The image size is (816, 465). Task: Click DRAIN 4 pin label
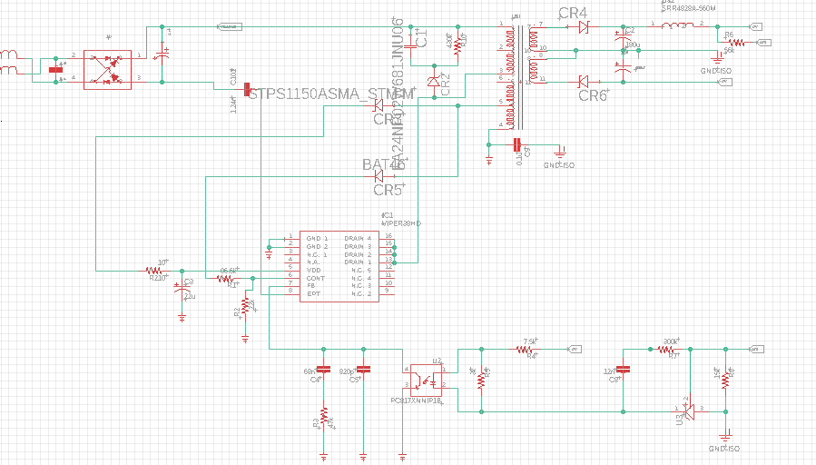pos(358,239)
